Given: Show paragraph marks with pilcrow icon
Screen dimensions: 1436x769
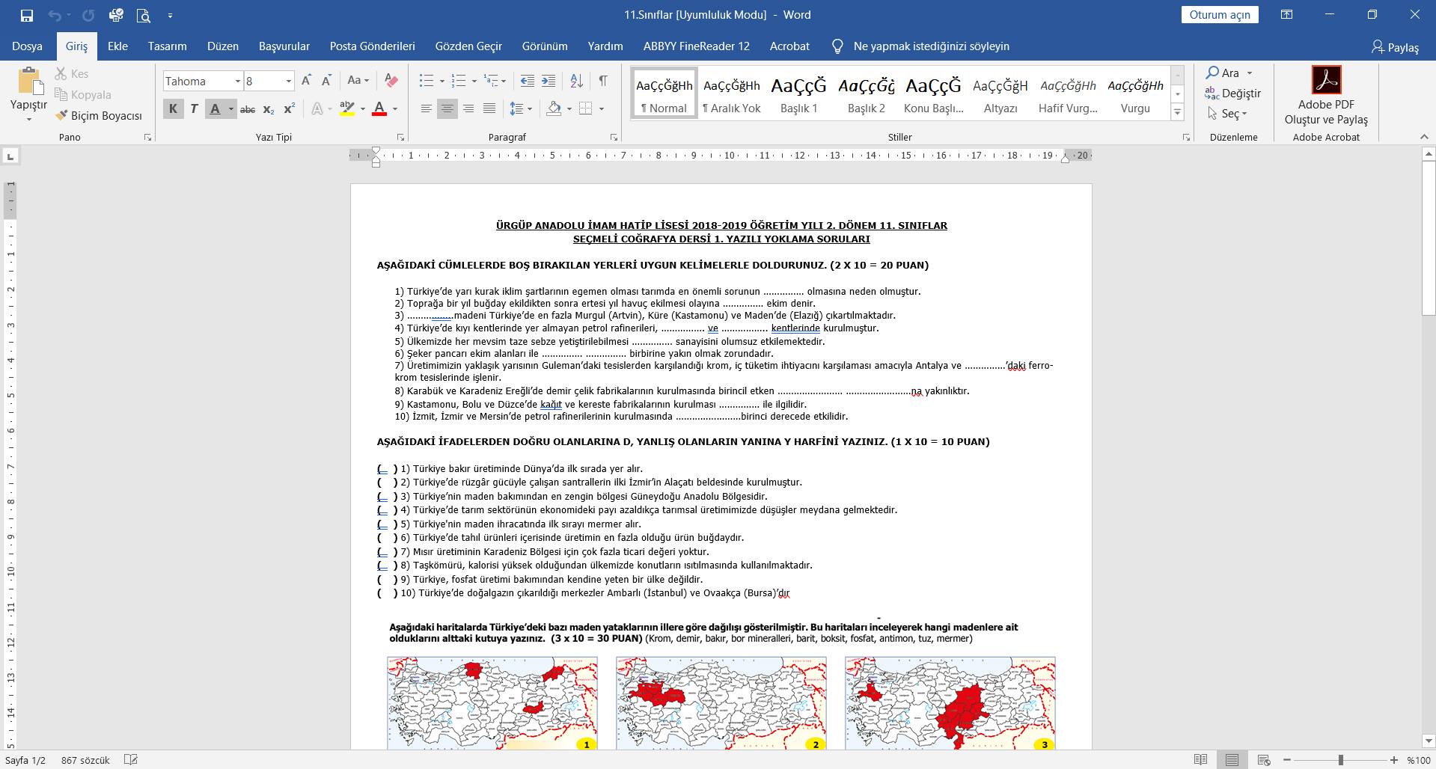Looking at the screenshot, I should coord(603,81).
